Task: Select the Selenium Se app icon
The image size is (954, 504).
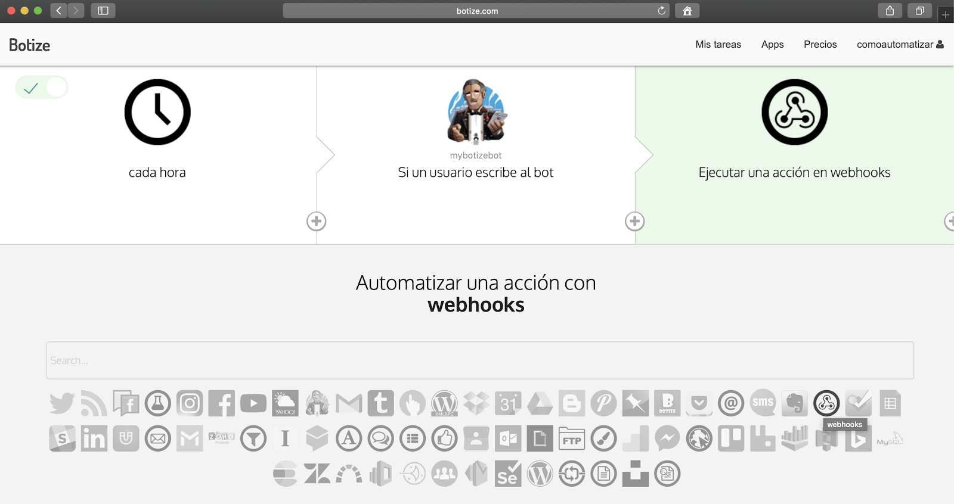Action: [x=508, y=474]
